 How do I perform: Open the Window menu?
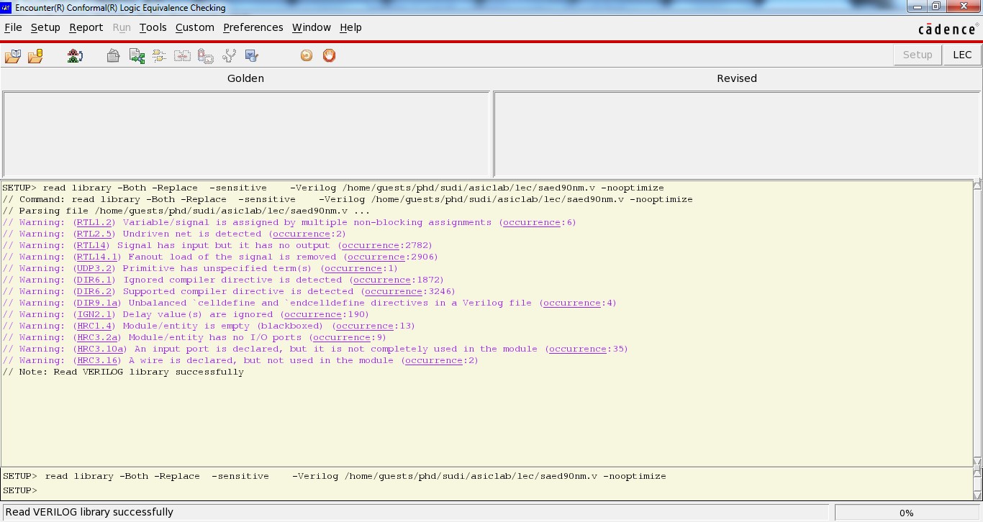pos(312,27)
